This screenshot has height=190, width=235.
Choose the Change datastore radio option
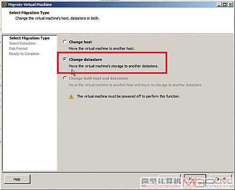[x=64, y=59]
